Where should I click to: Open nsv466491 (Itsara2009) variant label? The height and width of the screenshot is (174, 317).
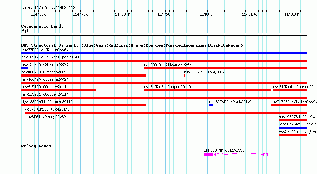click(167, 64)
